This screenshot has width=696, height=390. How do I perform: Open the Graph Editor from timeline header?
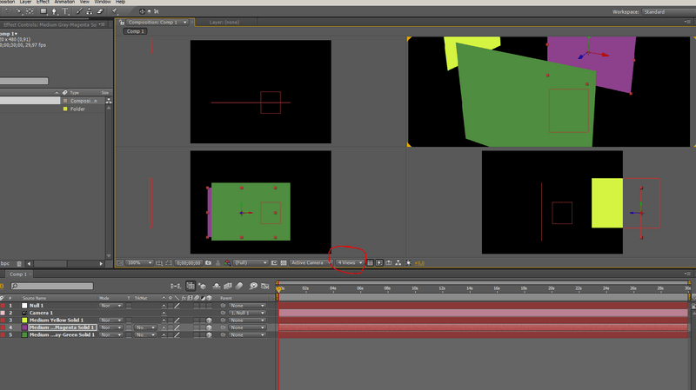pyautogui.click(x=264, y=286)
